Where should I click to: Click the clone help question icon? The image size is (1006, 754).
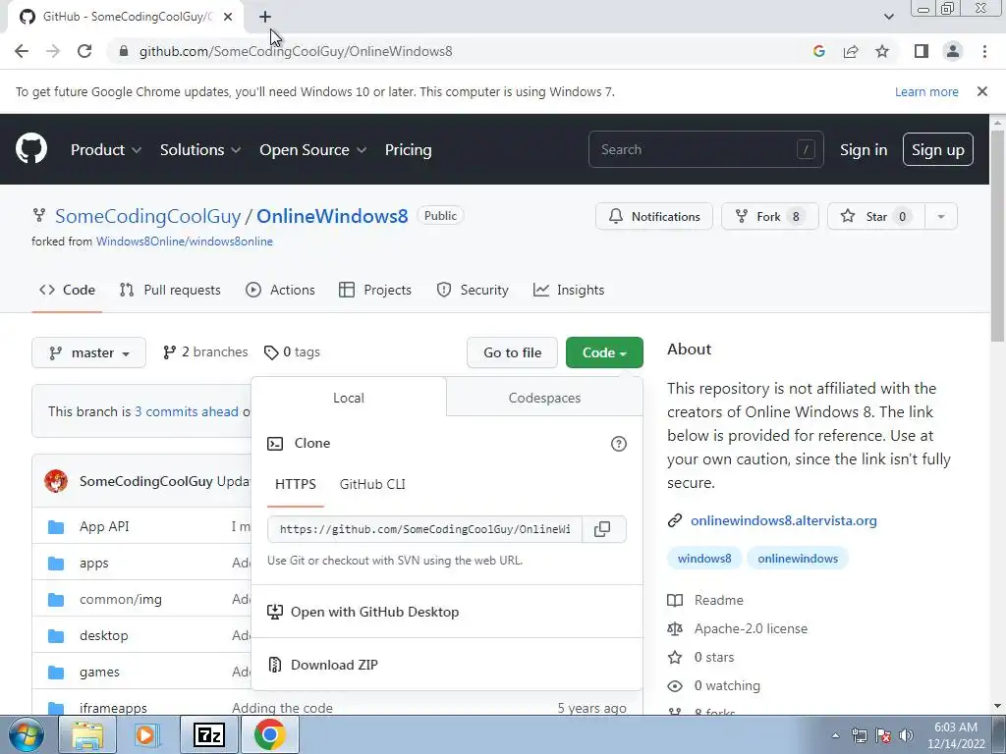(619, 444)
